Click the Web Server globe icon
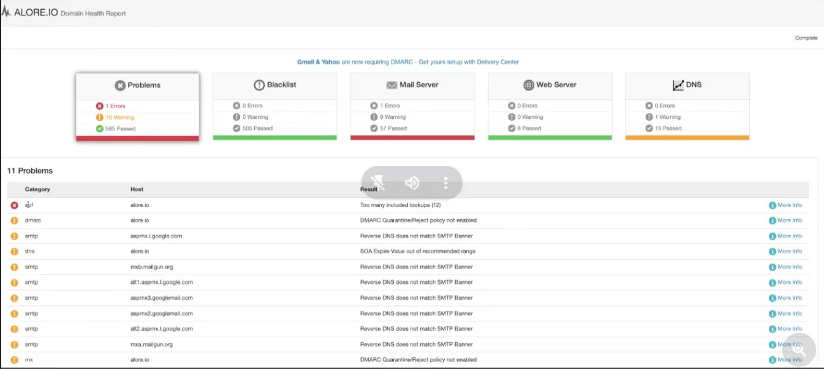 [529, 85]
